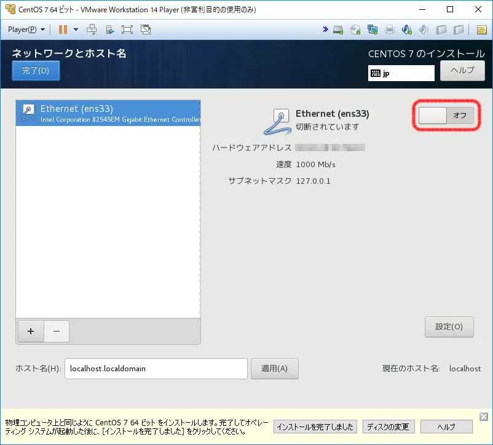Click the CD/DVD drive device icon

tap(355, 30)
